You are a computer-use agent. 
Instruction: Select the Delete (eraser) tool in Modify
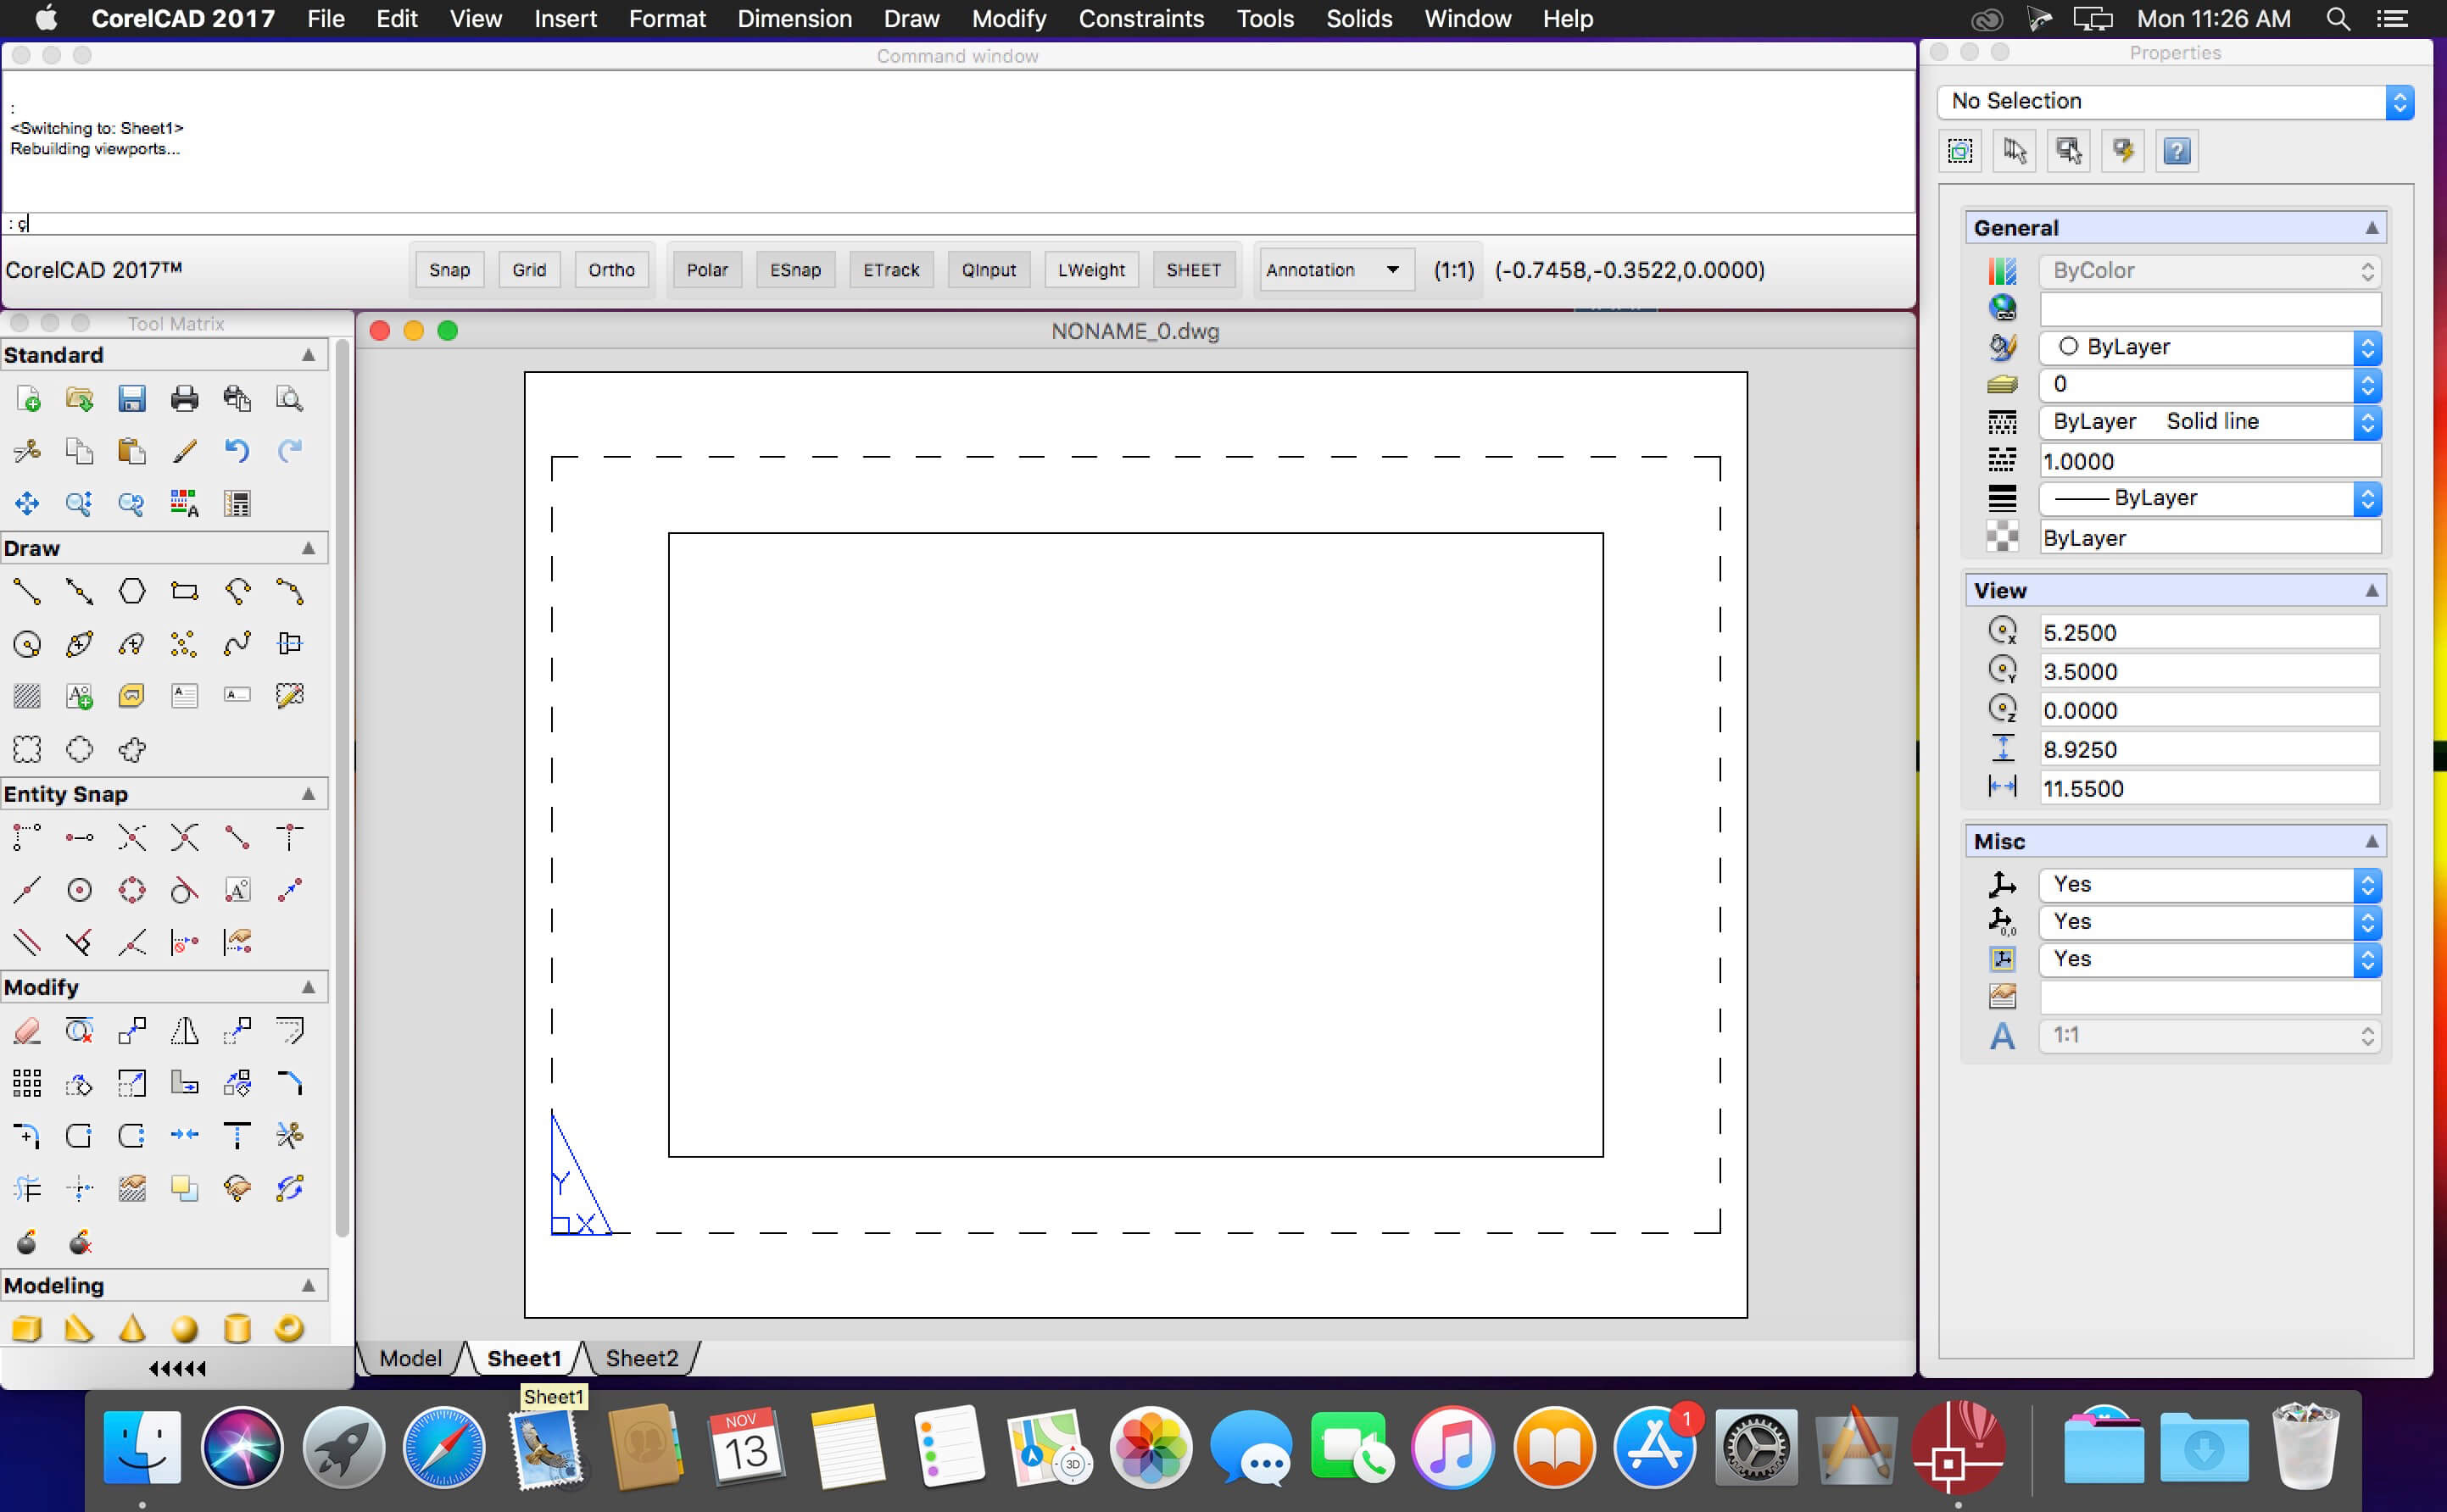28,1031
